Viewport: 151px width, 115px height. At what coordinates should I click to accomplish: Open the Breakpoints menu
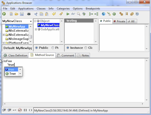(x=93, y=9)
